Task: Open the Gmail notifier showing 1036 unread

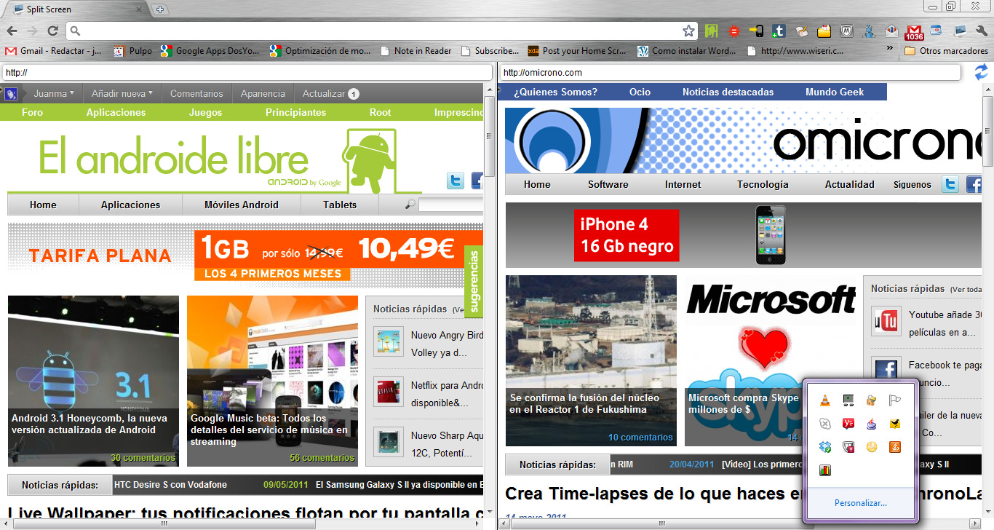Action: click(914, 32)
